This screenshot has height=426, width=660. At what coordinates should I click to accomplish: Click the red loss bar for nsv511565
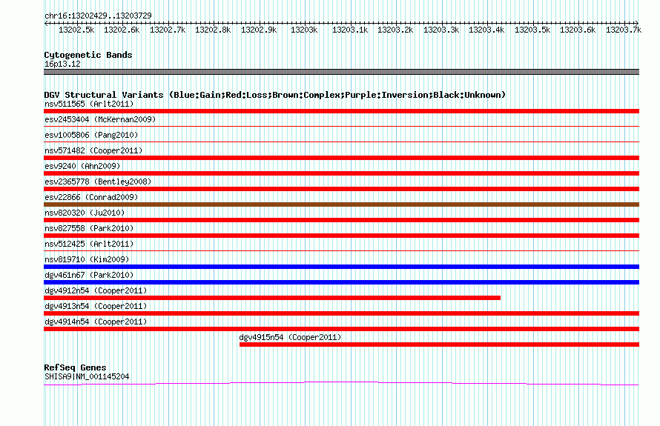pyautogui.click(x=341, y=111)
